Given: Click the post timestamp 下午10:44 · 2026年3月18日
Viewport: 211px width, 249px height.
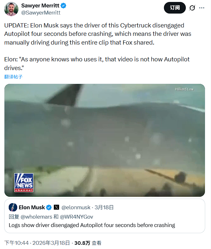Looking at the screenshot, I should coord(37,243).
